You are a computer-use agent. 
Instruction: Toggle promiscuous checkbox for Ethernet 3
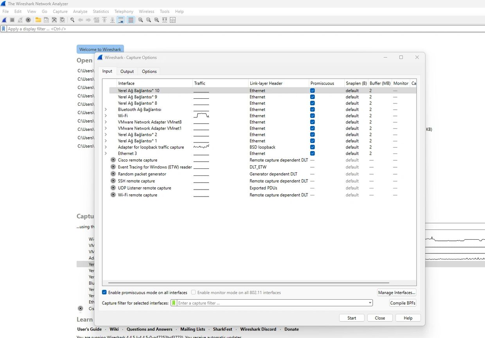click(x=313, y=154)
